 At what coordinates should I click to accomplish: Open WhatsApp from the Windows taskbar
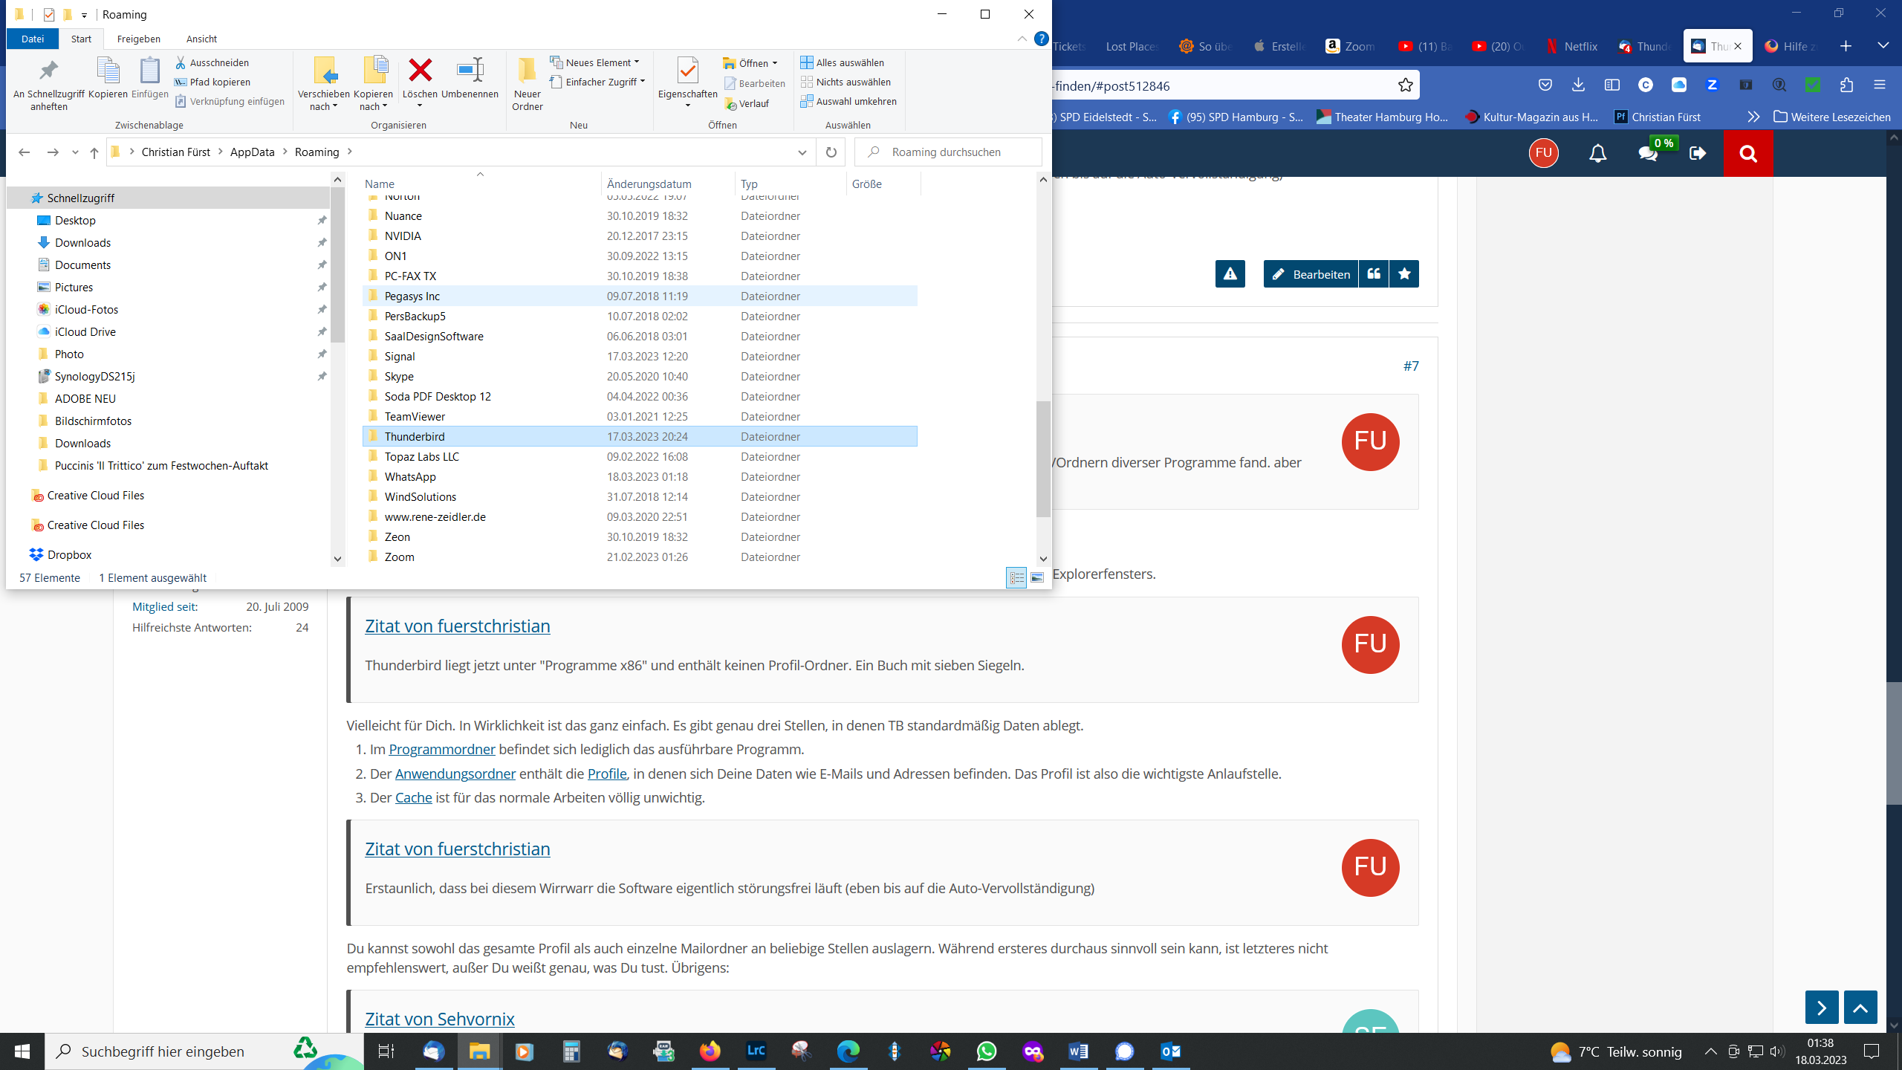[x=987, y=1051]
